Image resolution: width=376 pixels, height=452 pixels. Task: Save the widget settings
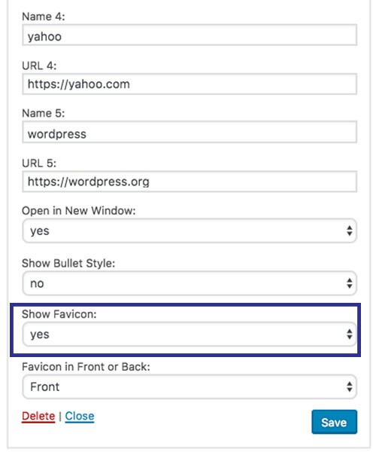pyautogui.click(x=334, y=422)
